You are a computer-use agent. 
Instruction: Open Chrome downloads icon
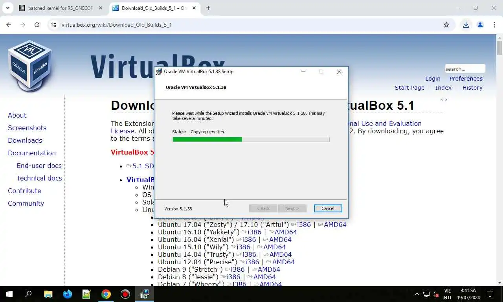tap(466, 25)
